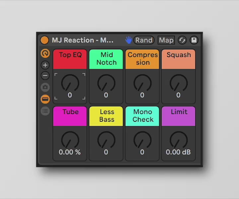
Task: Click the hot-swap preset arrows icon
Action: pos(182,40)
